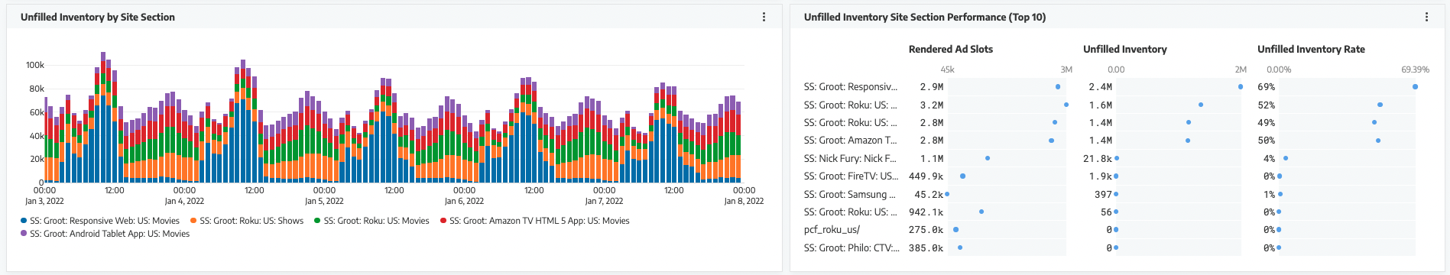
Task: Select the pcf_roku_us/ row label
Action: 832,230
